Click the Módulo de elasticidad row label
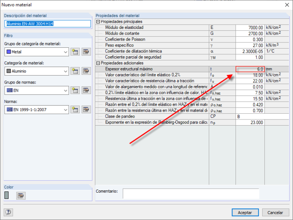The image size is (293, 220). point(124,27)
